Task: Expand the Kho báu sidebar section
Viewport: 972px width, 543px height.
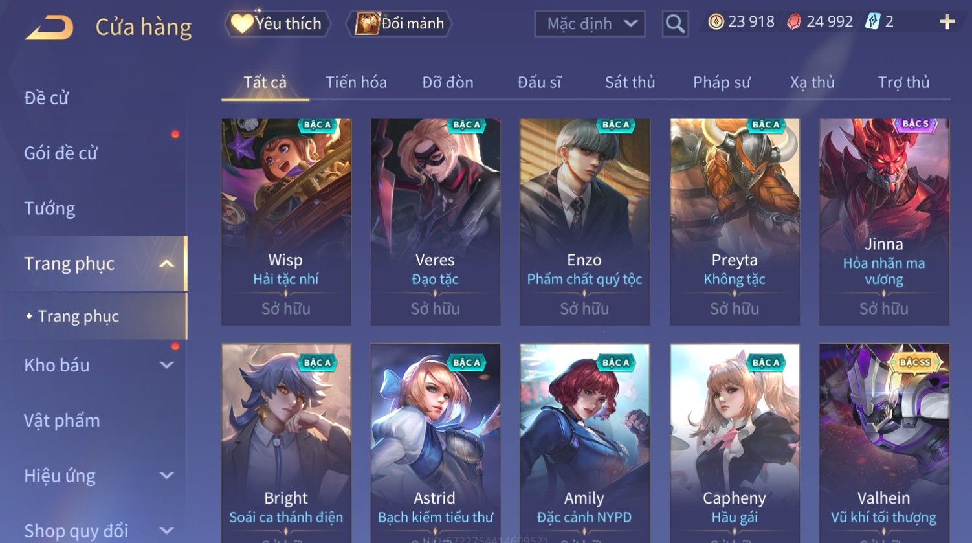Action: [166, 365]
